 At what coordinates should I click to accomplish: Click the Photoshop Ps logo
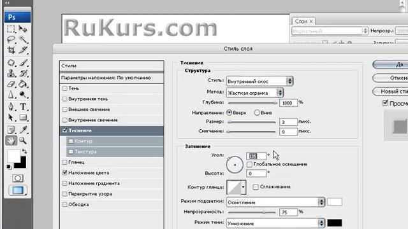click(17, 17)
